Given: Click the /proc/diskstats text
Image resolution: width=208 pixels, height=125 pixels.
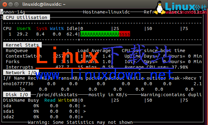Looking at the screenshot, I should click(x=57, y=95).
